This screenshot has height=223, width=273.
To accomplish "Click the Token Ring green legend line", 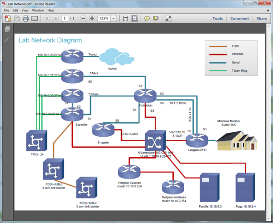I will 218,71.
